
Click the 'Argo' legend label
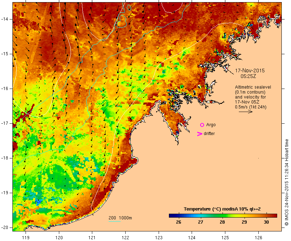click(211, 125)
